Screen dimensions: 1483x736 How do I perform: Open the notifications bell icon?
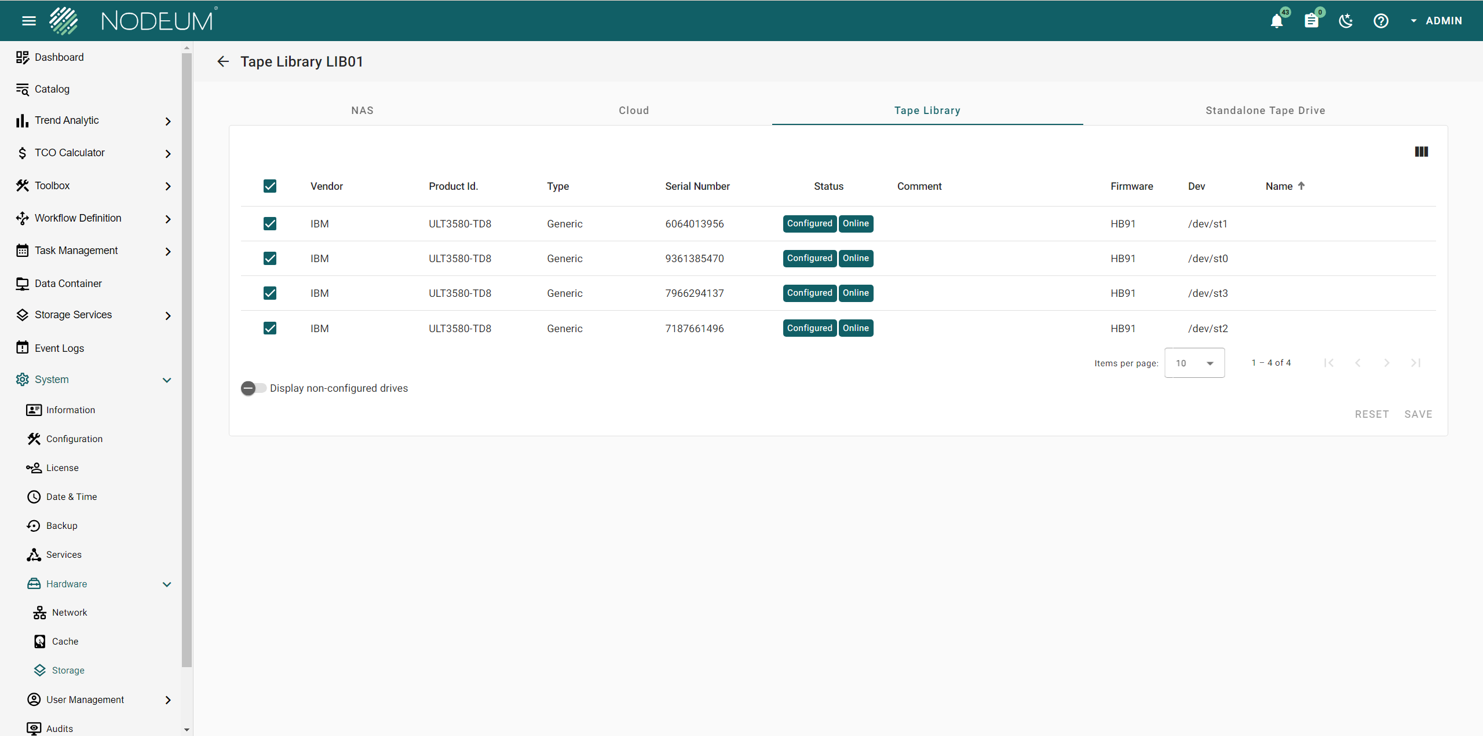1276,21
